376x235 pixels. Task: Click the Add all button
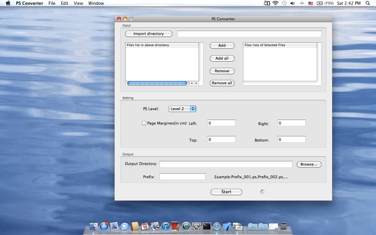point(222,58)
